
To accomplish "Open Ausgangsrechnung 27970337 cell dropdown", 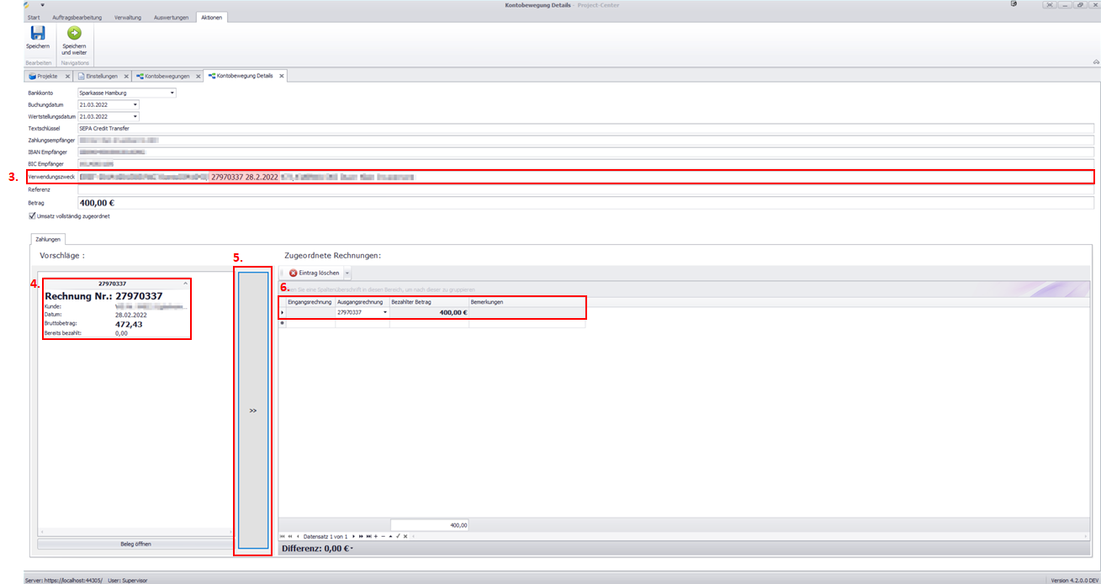I will coord(385,312).
